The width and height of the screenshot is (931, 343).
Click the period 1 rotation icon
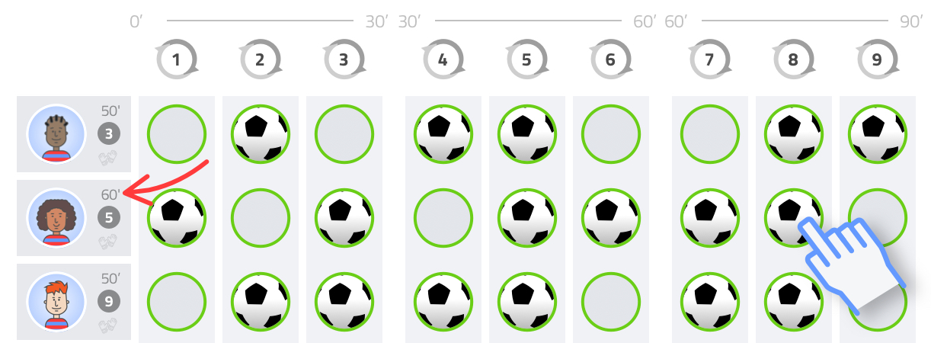tap(177, 59)
